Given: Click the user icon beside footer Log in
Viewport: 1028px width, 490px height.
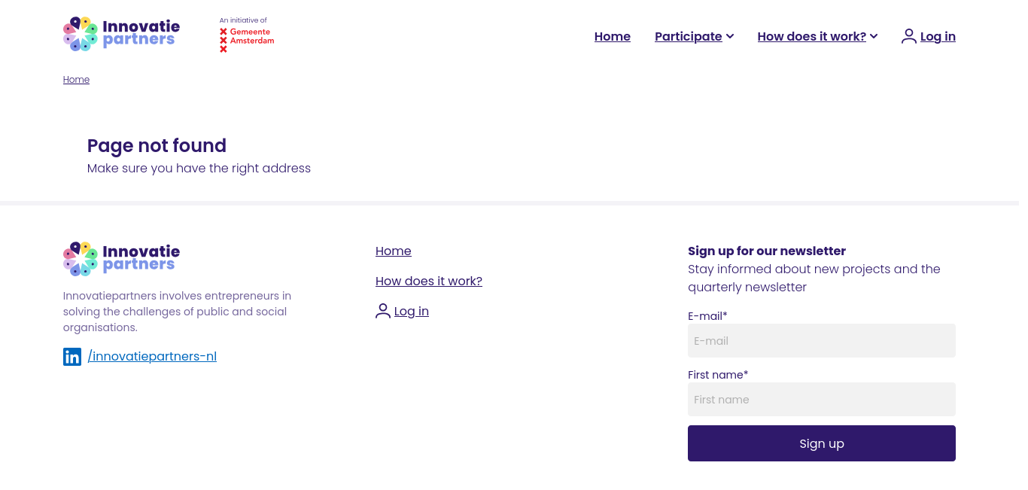Looking at the screenshot, I should pos(383,311).
